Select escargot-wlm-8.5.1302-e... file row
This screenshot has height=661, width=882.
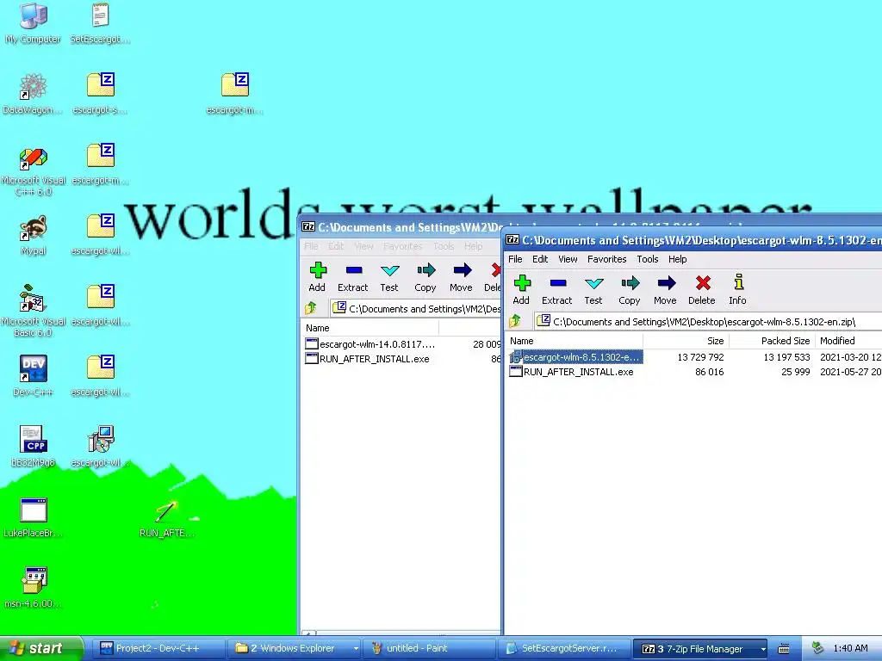click(x=575, y=357)
